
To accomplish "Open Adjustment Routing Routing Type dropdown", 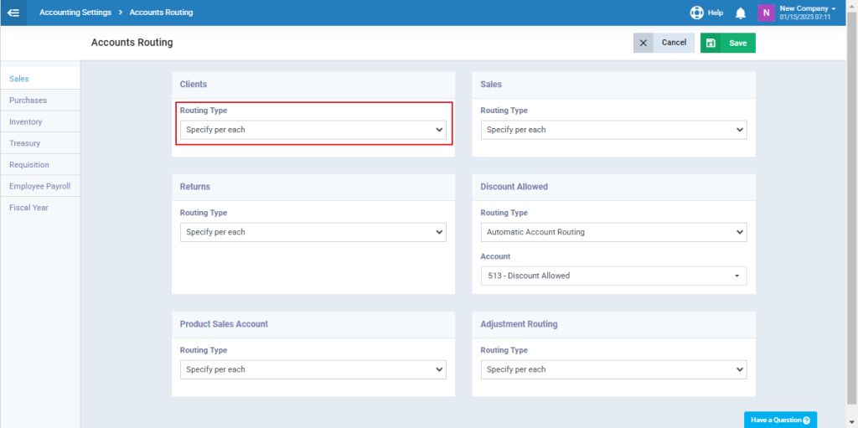I will point(613,369).
